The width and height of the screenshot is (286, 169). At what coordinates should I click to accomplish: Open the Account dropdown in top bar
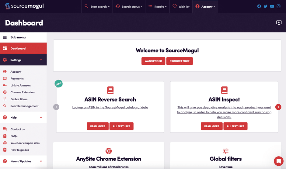205,7
